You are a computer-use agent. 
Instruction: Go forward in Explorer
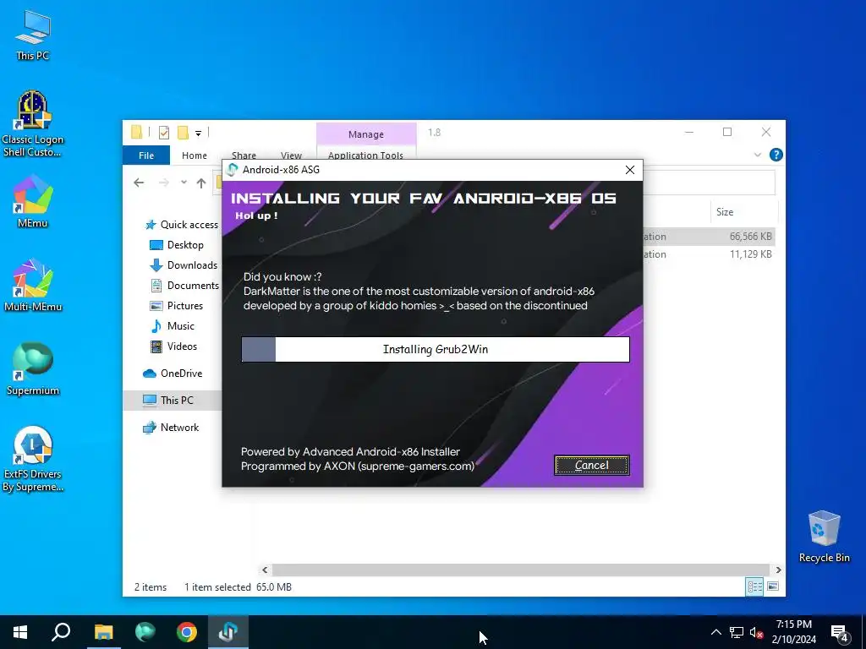coord(164,183)
